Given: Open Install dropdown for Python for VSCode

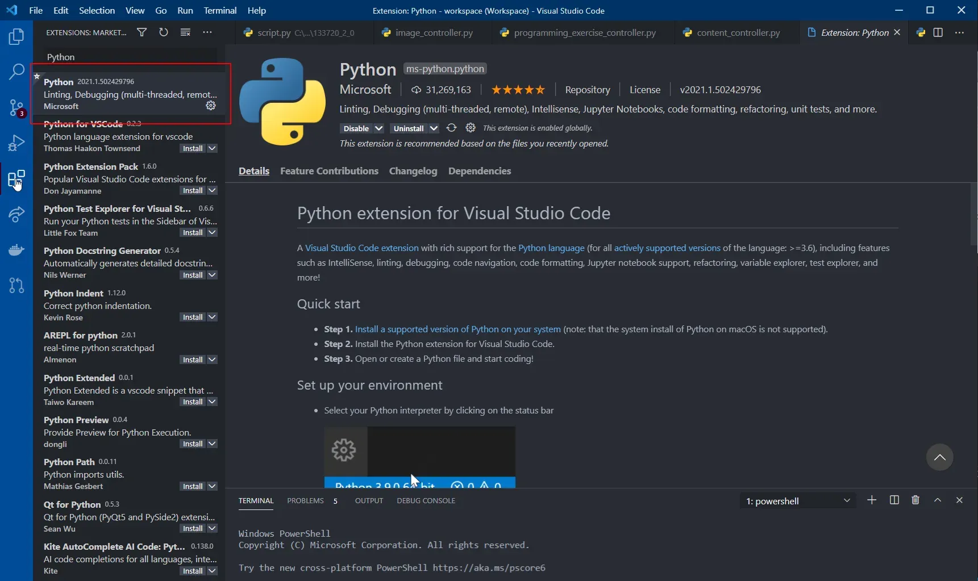Looking at the screenshot, I should (212, 148).
